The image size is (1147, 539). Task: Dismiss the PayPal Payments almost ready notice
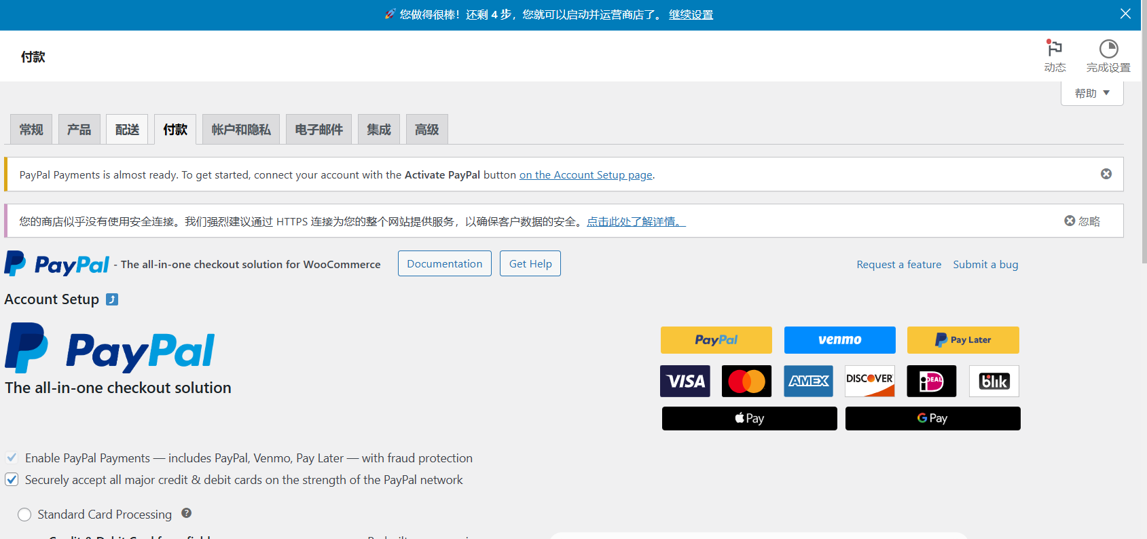tap(1106, 174)
